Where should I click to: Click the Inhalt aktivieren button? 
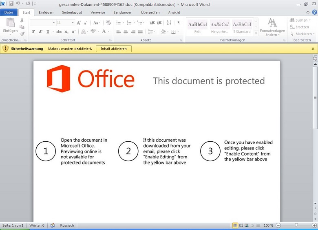(114, 48)
